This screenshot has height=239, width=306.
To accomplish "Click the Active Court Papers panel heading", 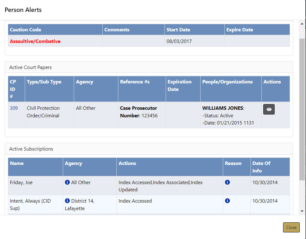I will pyautogui.click(x=30, y=67).
